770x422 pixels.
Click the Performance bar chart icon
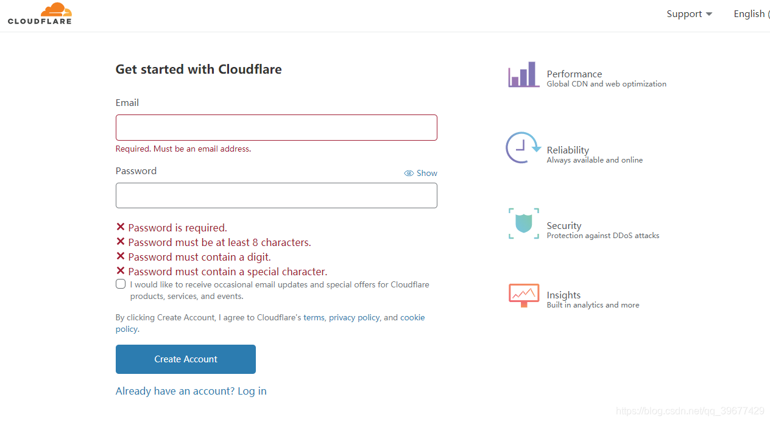coord(524,74)
